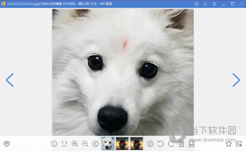
Task: Click the dog photo in the main viewer
Action: pos(123,72)
